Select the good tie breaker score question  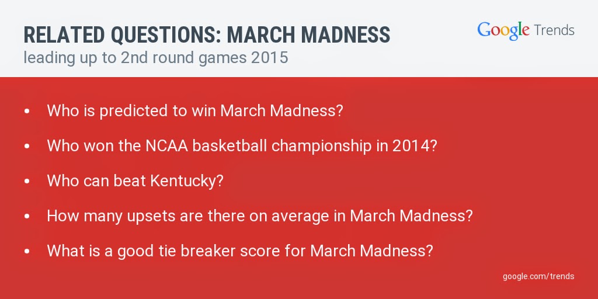click(x=239, y=251)
